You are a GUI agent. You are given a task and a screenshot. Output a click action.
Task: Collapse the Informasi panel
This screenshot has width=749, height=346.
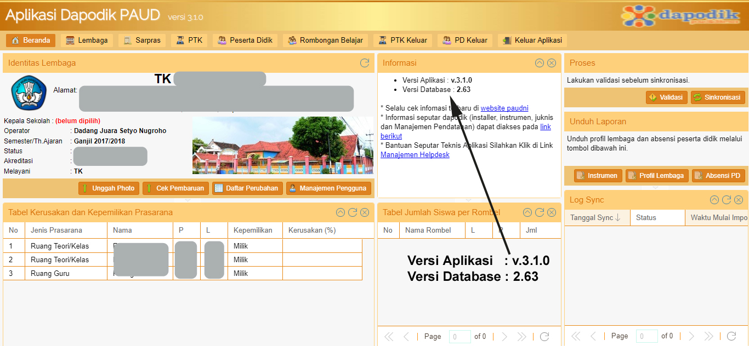coord(540,63)
